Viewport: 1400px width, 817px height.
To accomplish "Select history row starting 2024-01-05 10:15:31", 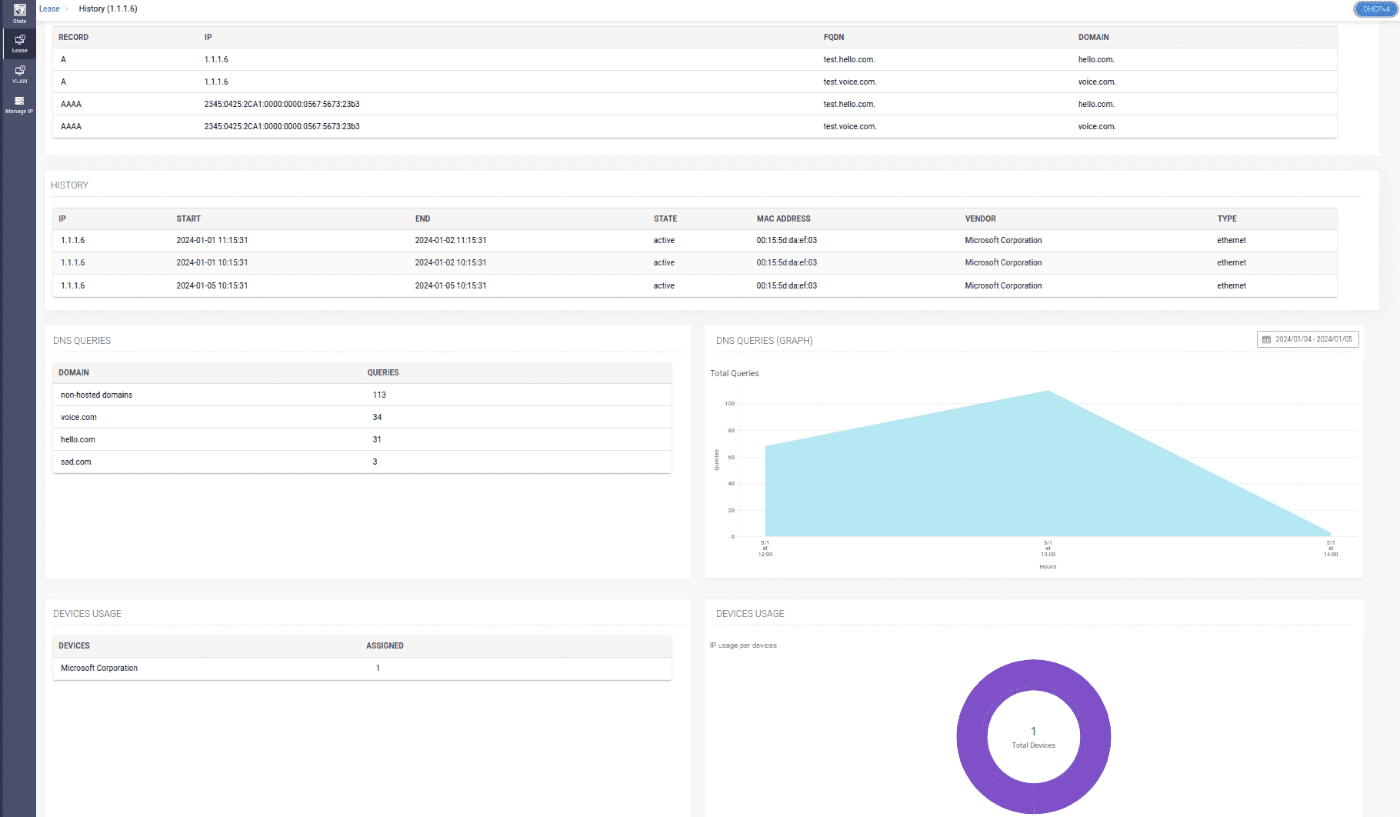I will [x=694, y=285].
